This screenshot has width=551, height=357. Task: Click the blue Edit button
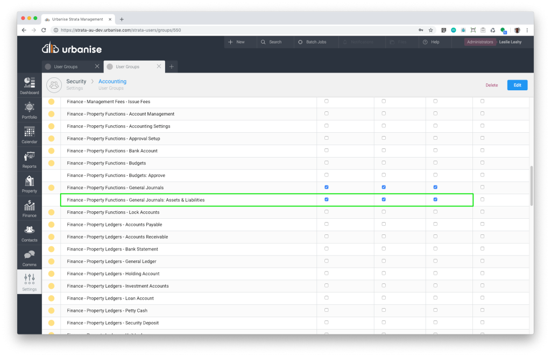(x=517, y=85)
